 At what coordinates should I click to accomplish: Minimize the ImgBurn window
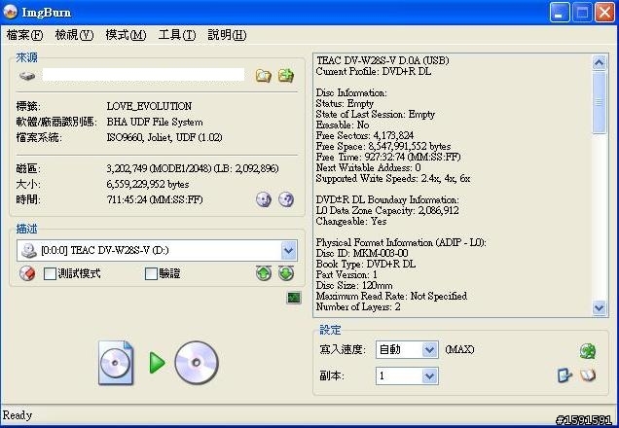pyautogui.click(x=560, y=13)
